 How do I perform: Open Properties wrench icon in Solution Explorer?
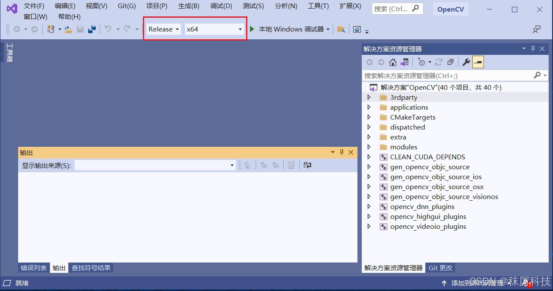click(x=466, y=62)
